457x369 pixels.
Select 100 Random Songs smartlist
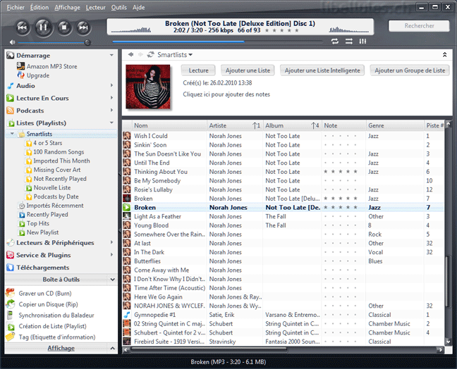point(59,152)
